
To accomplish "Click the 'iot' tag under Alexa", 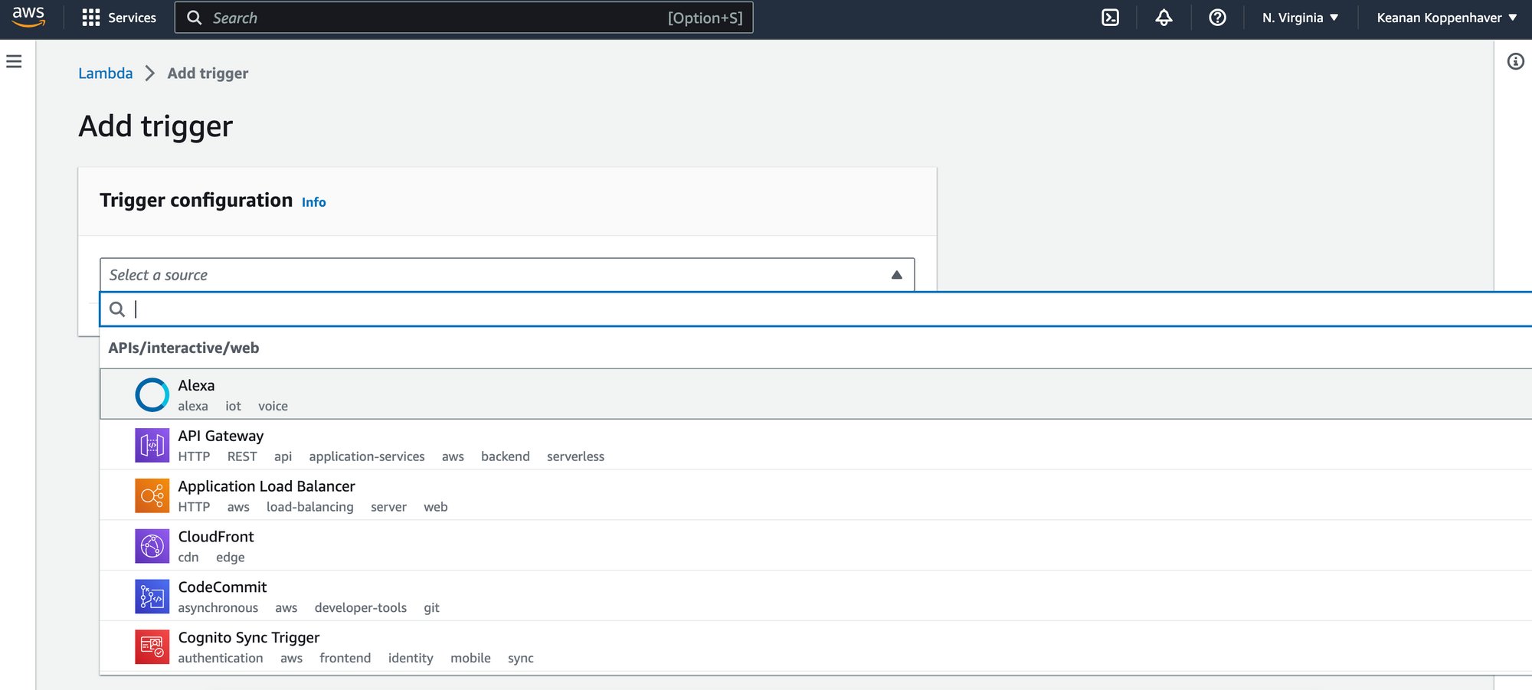I will 233,406.
